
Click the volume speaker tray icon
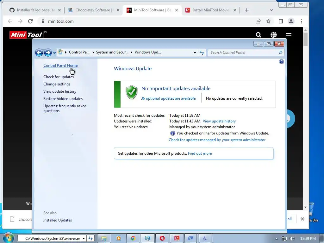(292, 239)
